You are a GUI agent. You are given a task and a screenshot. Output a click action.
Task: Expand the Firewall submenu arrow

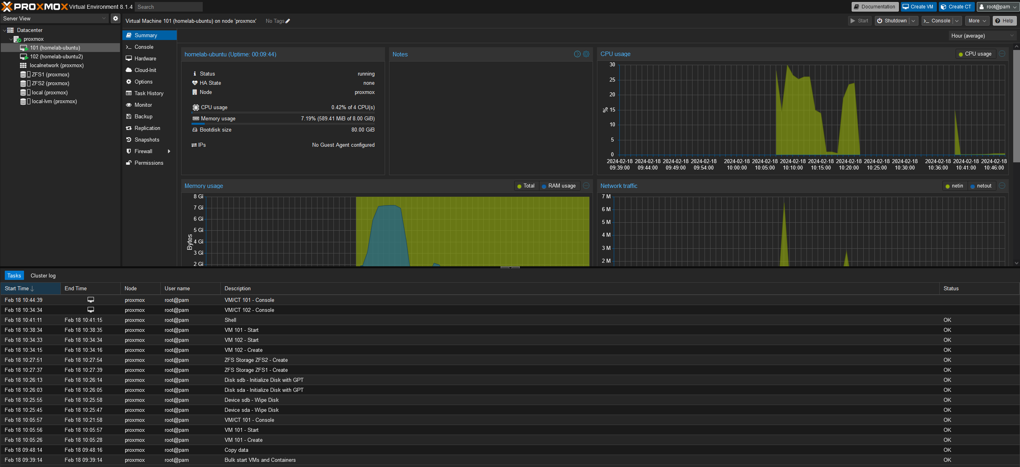click(x=169, y=151)
